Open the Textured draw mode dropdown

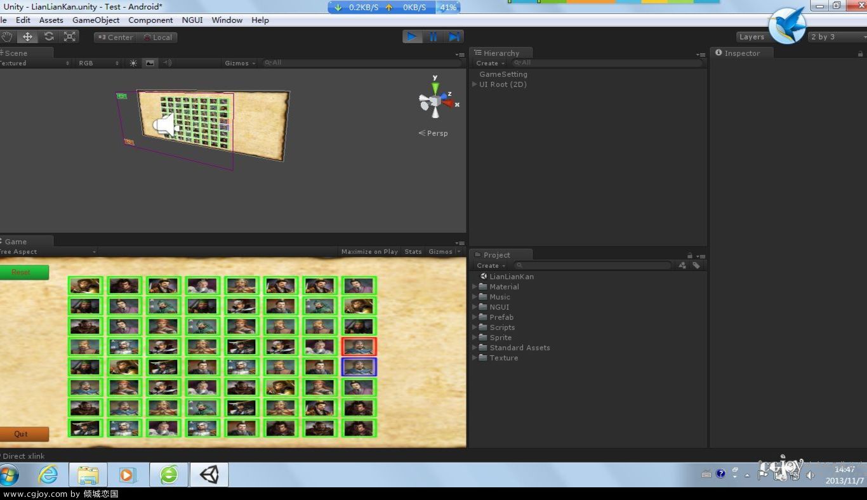[x=36, y=63]
